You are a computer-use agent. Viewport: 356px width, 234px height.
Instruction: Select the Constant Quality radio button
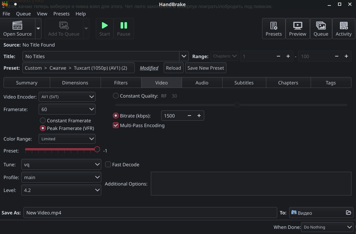pos(116,96)
